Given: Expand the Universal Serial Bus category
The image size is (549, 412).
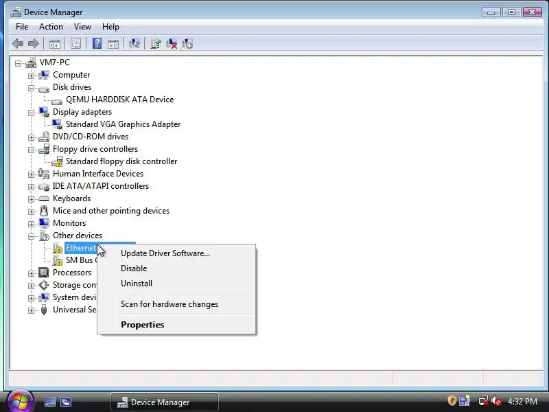Looking at the screenshot, I should (x=31, y=310).
